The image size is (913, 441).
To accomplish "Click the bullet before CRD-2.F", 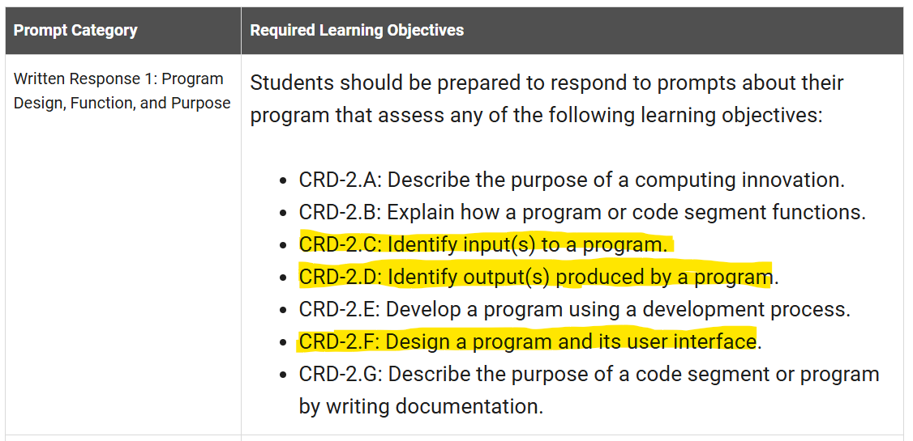I will [x=283, y=342].
